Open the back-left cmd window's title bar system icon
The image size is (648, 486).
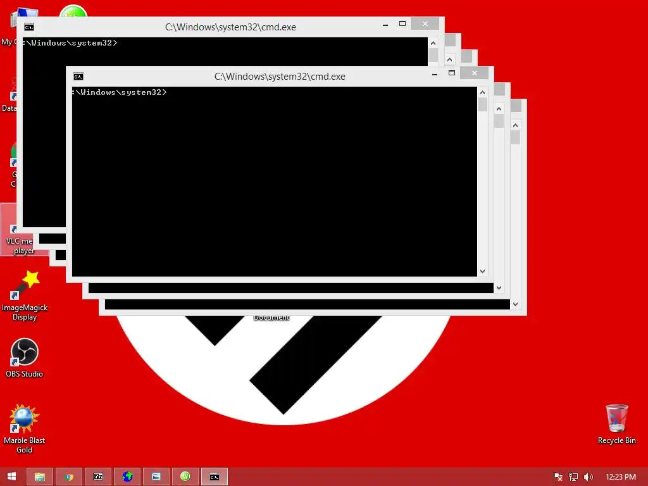tap(29, 27)
